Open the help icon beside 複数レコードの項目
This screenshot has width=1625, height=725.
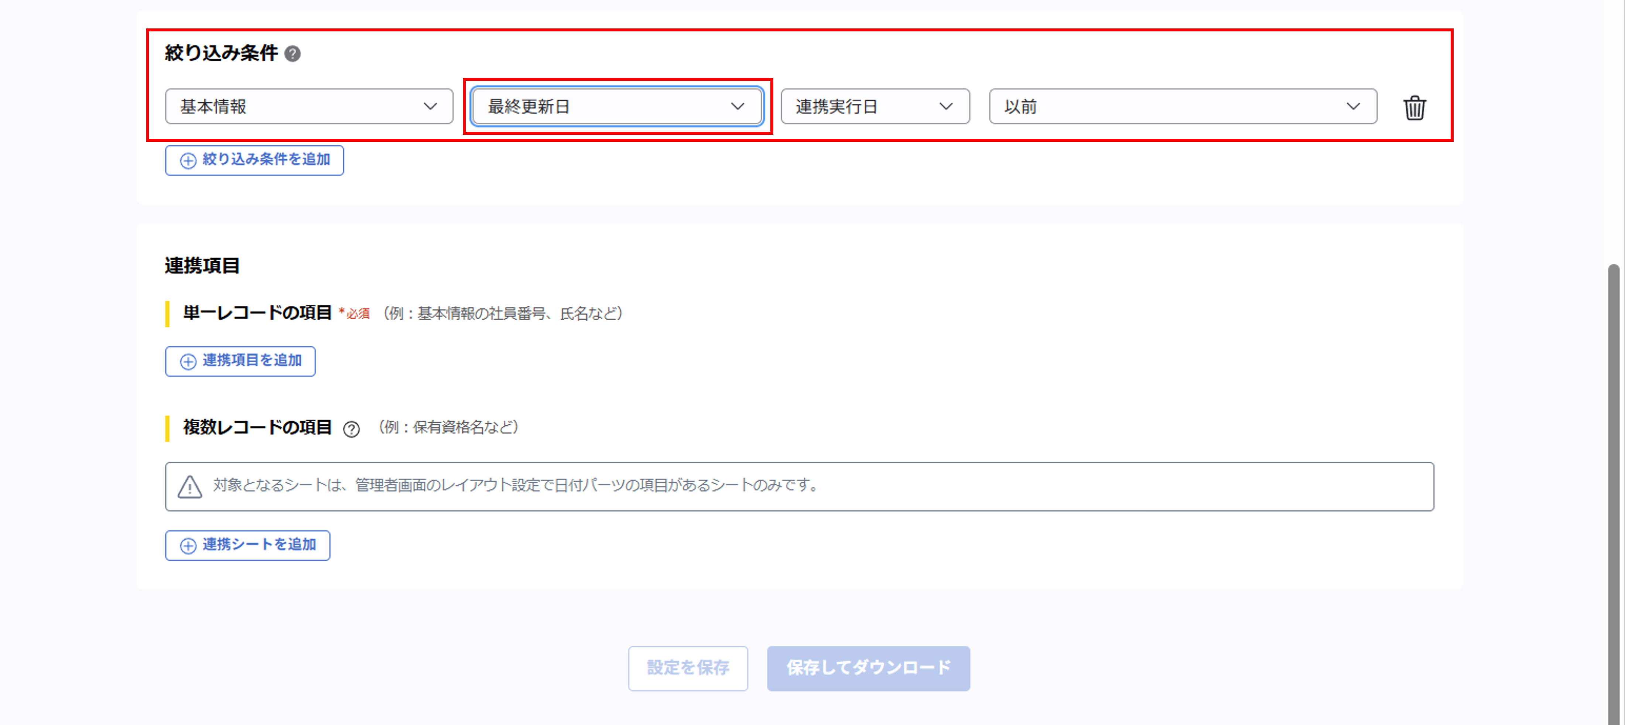point(352,429)
